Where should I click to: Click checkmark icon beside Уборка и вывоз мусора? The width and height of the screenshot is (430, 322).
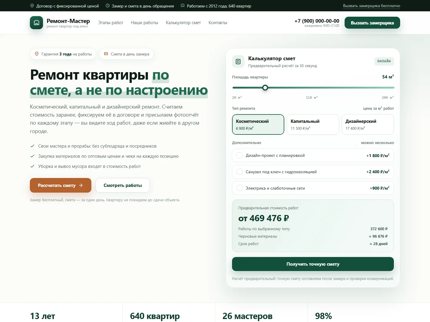pyautogui.click(x=32, y=166)
